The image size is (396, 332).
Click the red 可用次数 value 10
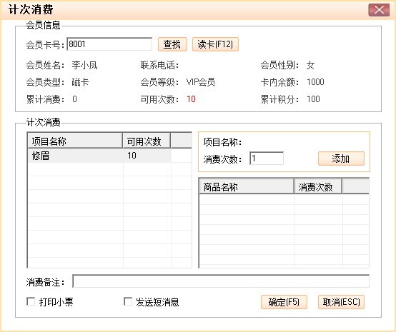click(x=191, y=99)
